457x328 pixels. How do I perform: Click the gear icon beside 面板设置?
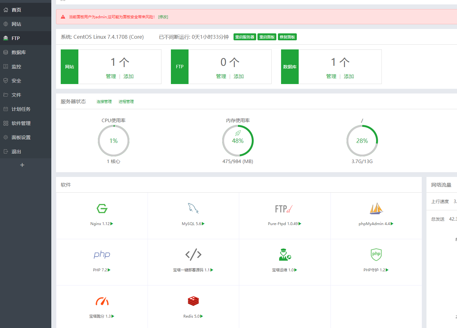pos(6,137)
